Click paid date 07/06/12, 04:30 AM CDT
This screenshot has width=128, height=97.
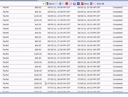pyautogui.click(x=89, y=84)
